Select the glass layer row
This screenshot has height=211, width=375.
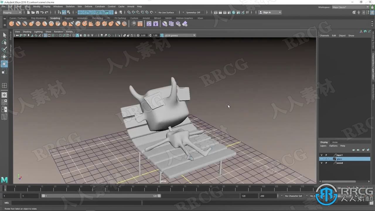coord(345,159)
